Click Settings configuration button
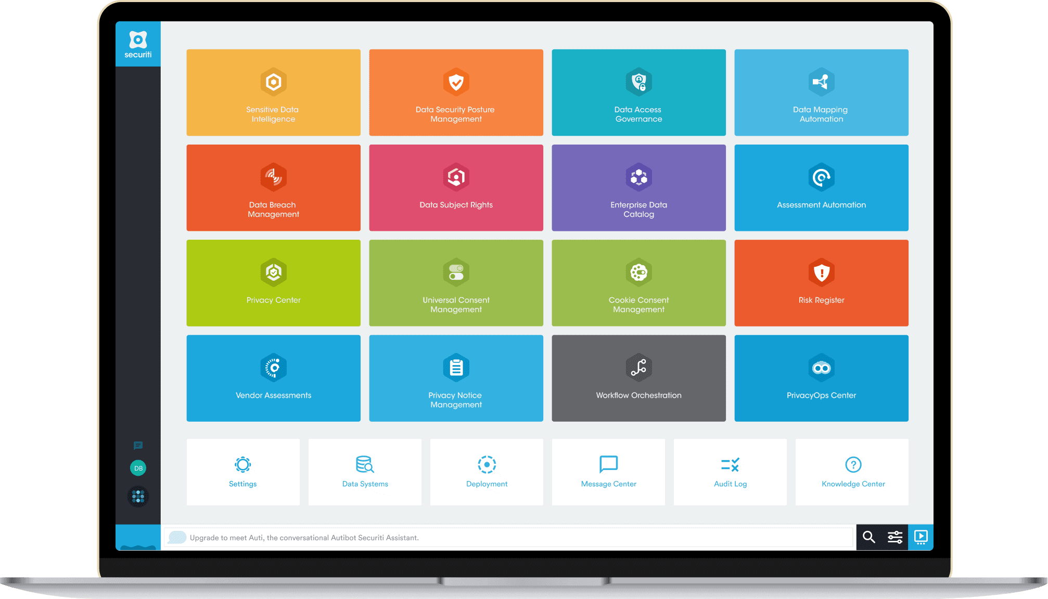Viewport: 1048px width, 599px height. pos(242,473)
